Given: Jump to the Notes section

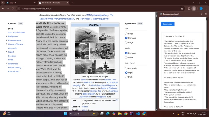Looking at the screenshot, I should (11, 60).
